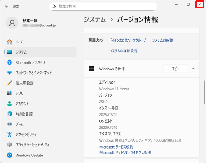This screenshot has height=163, width=206.
Task: Collapse the Windows の仕様 section chevron
Action: coord(193,69)
